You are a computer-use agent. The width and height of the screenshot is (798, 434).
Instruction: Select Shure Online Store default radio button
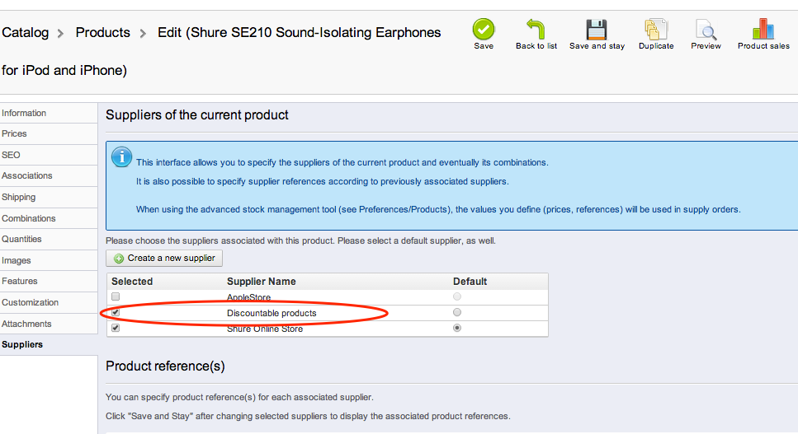(x=457, y=328)
